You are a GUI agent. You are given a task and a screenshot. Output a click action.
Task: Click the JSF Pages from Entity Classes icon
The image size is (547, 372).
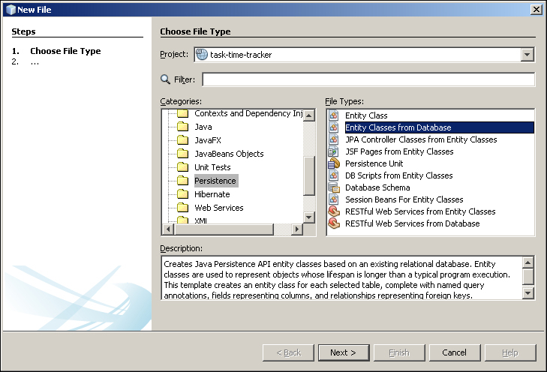click(x=333, y=151)
